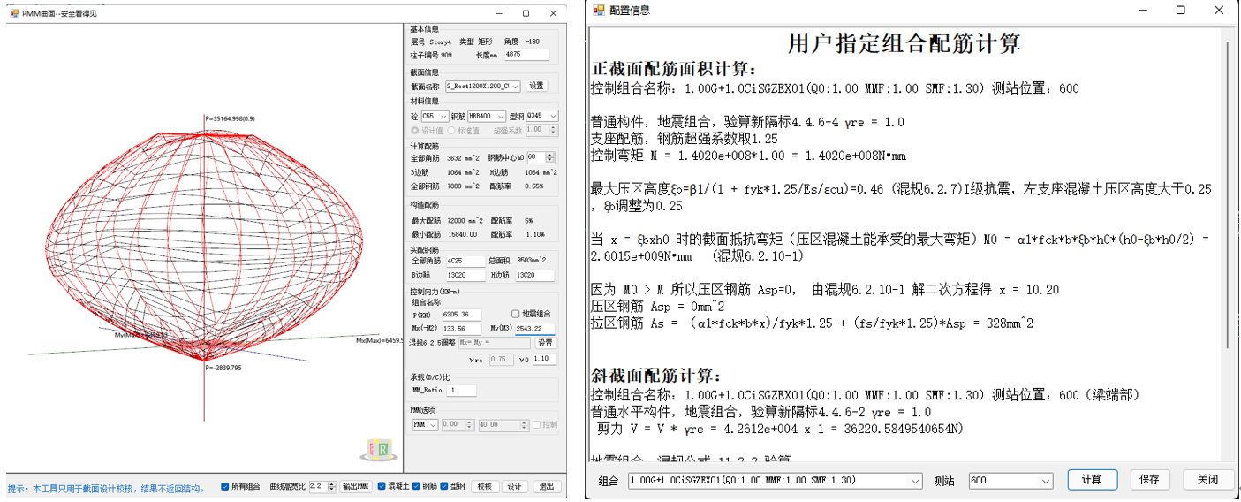Minimize the PMM曲面 window
Viewport: 1241px width, 502px height.
(x=499, y=14)
